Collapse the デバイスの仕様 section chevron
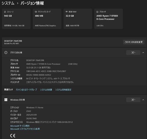147x139 pixels. (143, 52)
